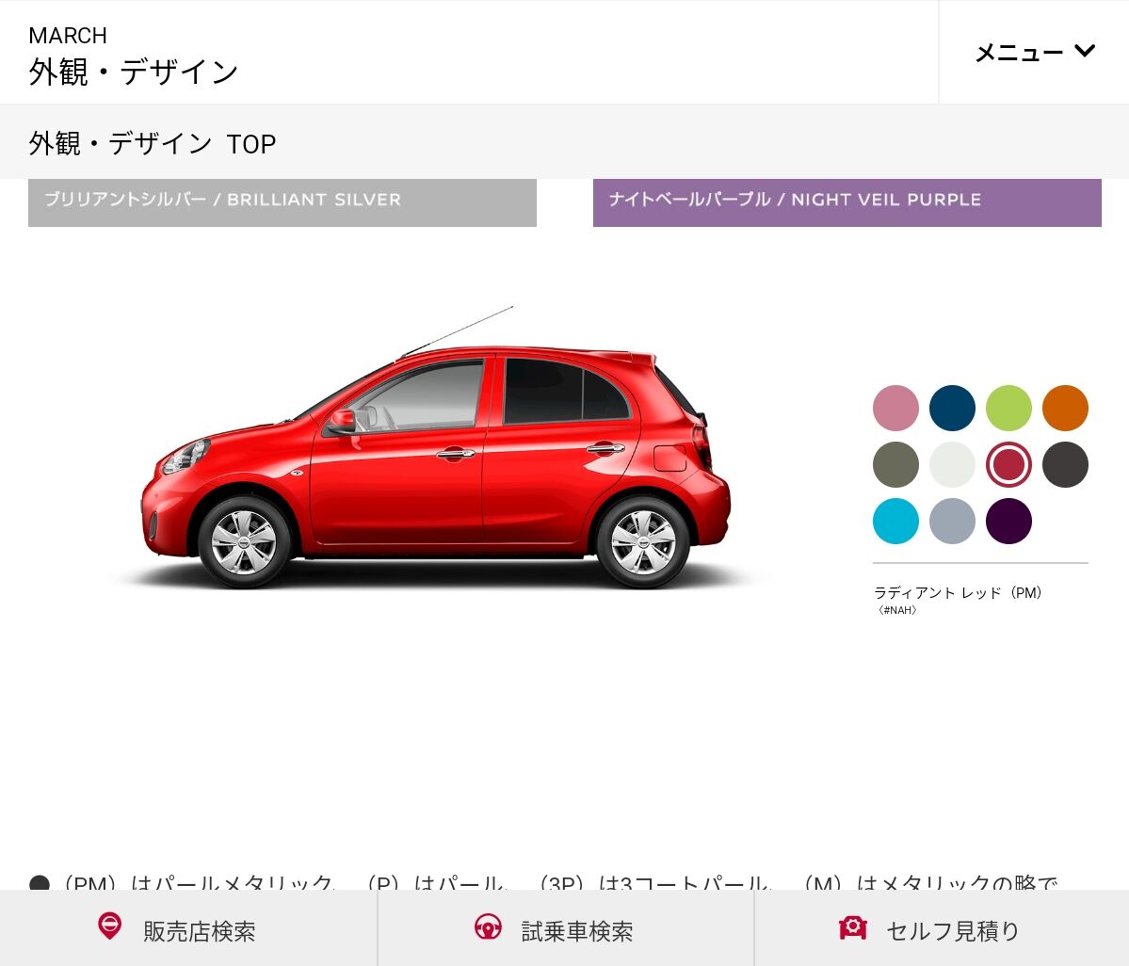Image resolution: width=1129 pixels, height=966 pixels.
Task: Click the MARCH model title
Action: [68, 35]
